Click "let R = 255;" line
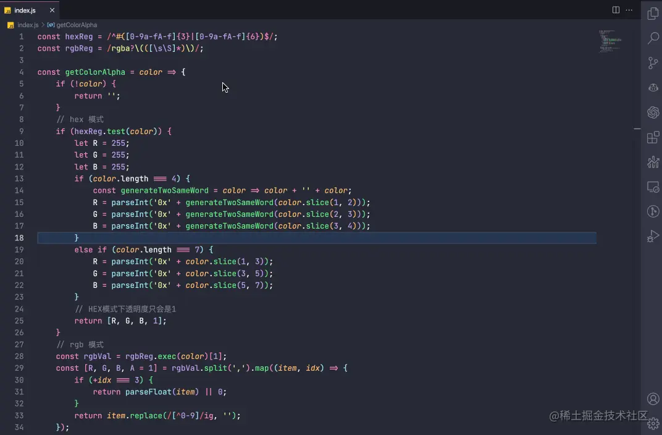662x435 pixels. click(102, 143)
